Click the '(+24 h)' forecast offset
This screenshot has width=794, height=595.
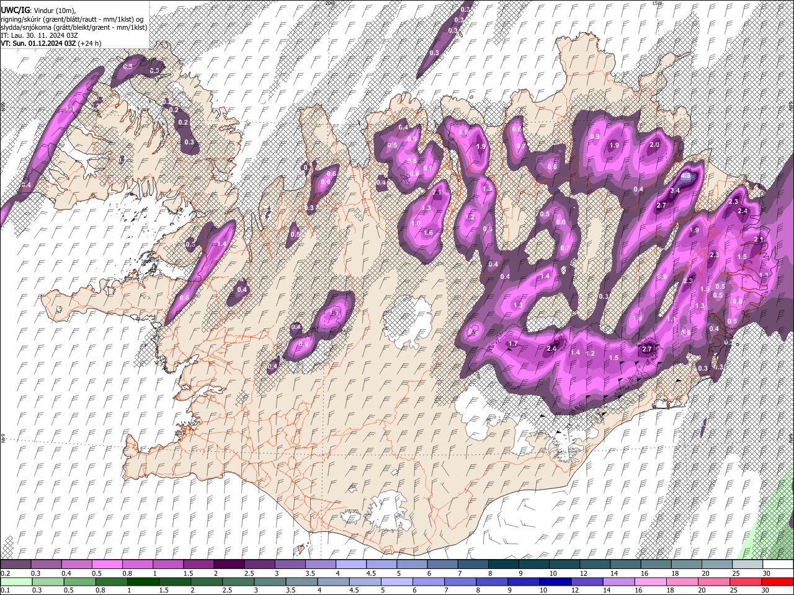[90, 43]
